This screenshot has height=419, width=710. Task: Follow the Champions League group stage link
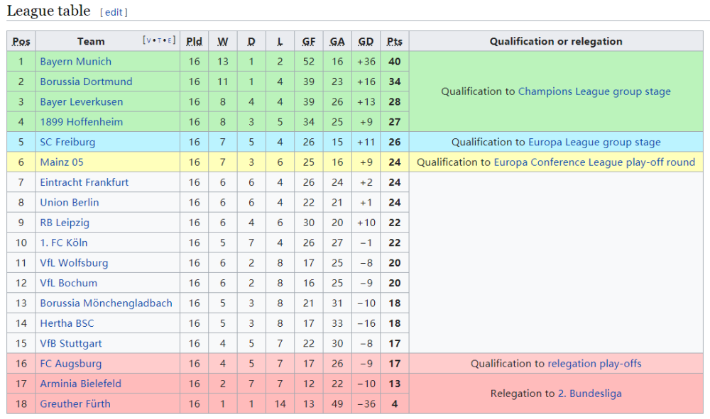tap(594, 91)
